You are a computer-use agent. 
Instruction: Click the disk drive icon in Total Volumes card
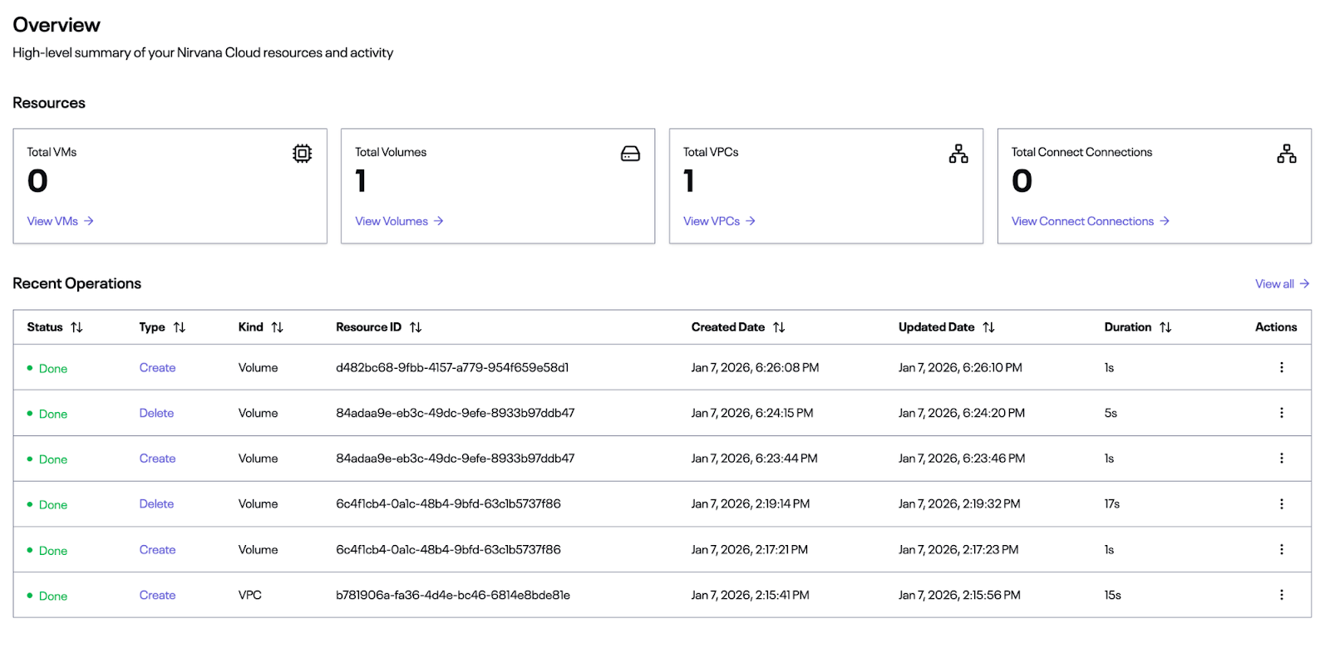tap(630, 154)
